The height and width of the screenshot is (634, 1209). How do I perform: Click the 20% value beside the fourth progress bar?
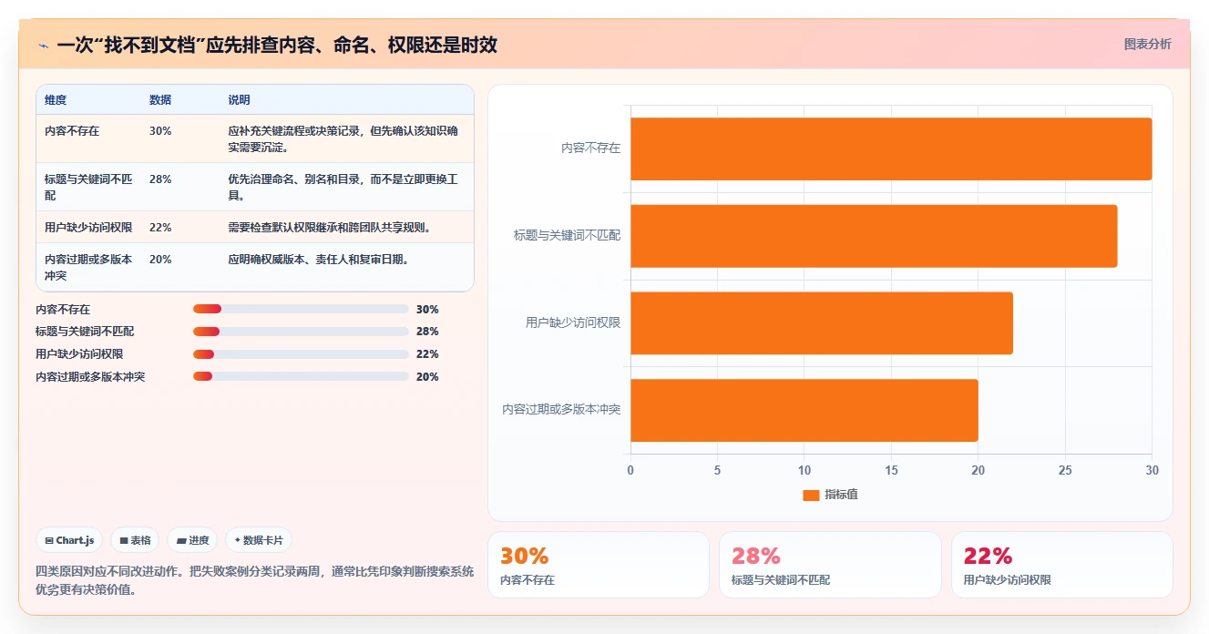(427, 377)
